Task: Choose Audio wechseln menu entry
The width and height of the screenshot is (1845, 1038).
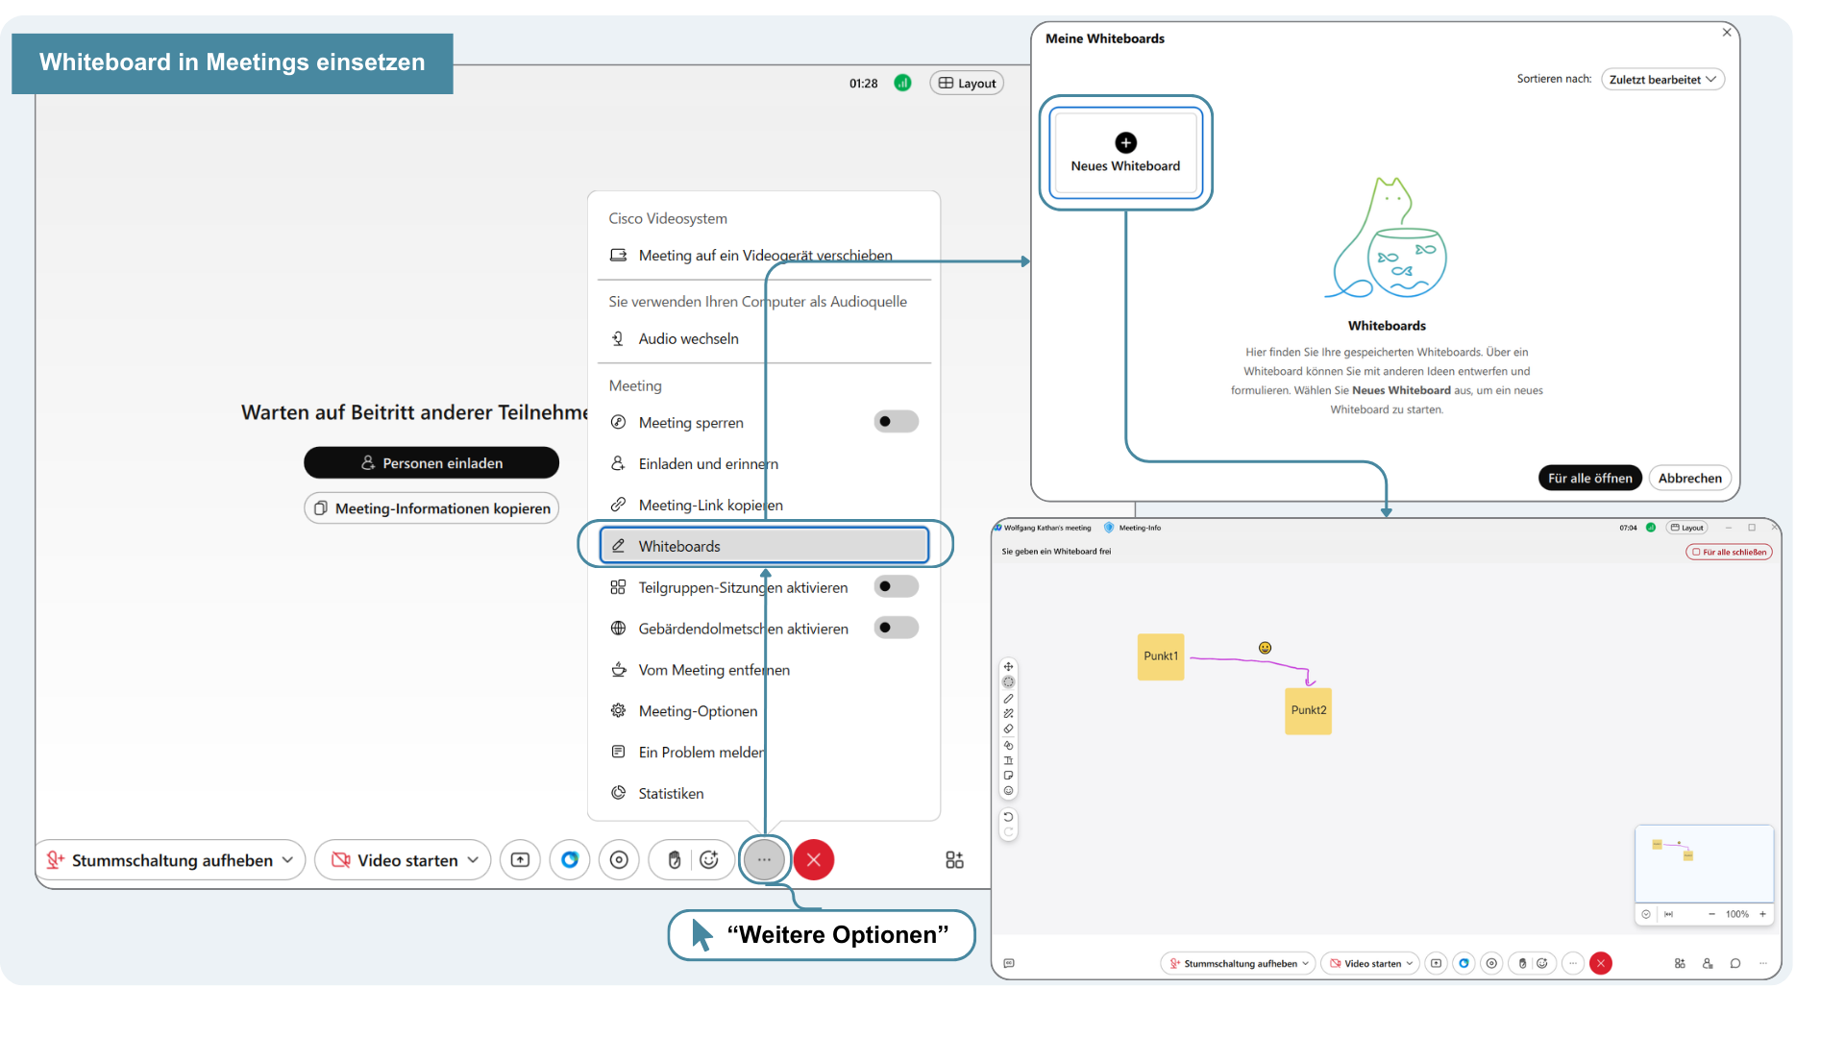Action: (765, 339)
